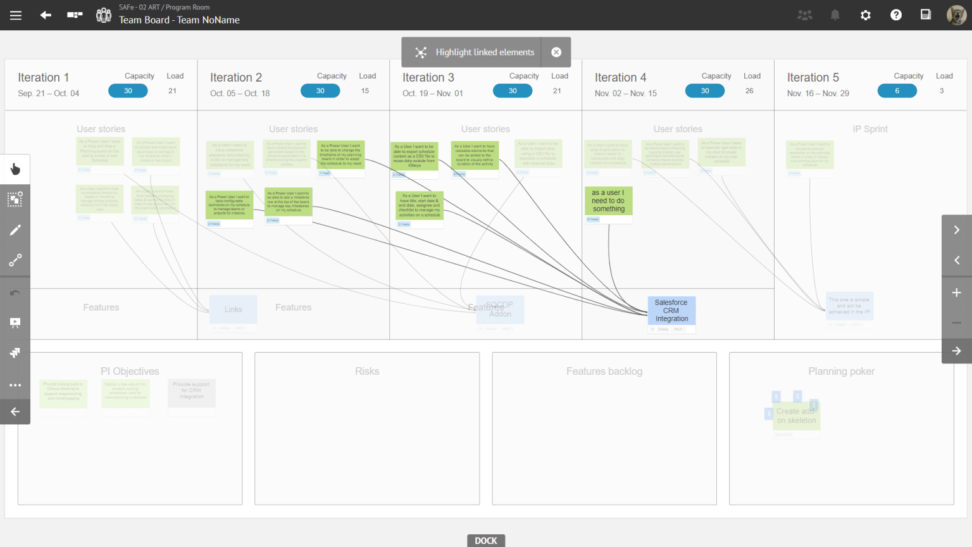Start presentation mode from left toolbar
Viewport: 972px width, 547px height.
15,323
